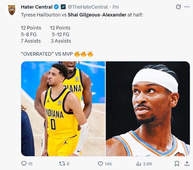This screenshot has height=170, width=193.
Task: Click the Hater Central account name
Action: (x=37, y=7)
